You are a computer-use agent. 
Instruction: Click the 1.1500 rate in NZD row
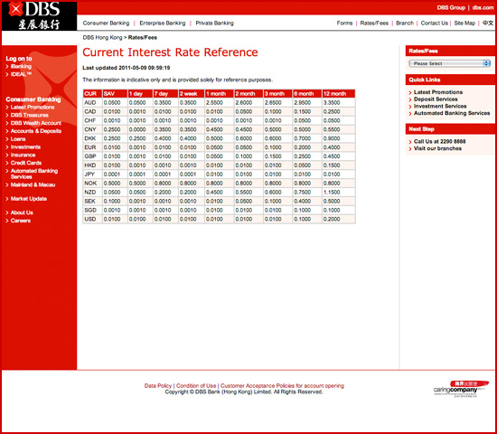(x=332, y=193)
